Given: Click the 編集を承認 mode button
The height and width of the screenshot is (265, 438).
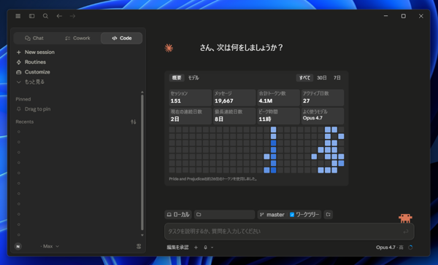Looking at the screenshot, I should tap(177, 248).
